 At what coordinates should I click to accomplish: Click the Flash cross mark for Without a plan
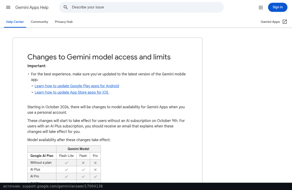point(83,163)
